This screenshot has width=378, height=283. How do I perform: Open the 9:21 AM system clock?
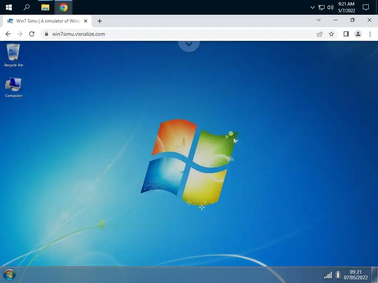[x=346, y=7]
